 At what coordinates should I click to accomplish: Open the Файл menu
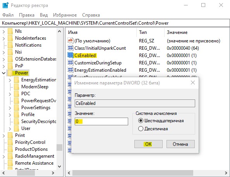pos(8,15)
